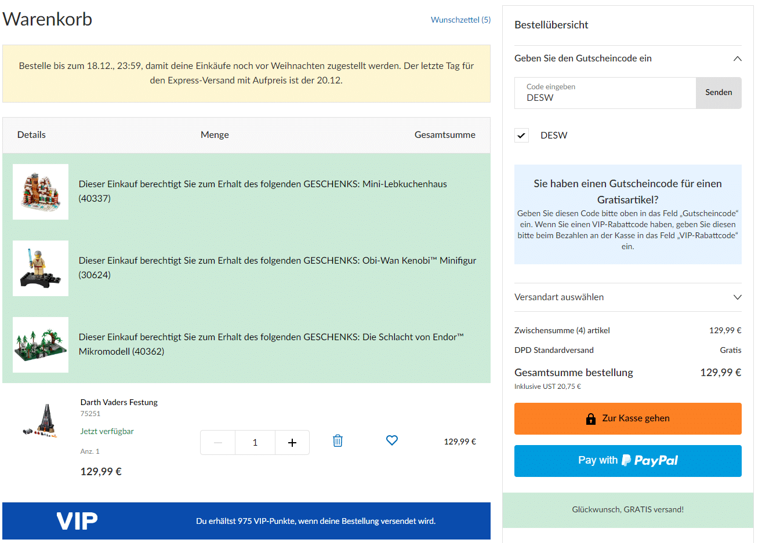Open the Wunschzettel (5) link

460,20
